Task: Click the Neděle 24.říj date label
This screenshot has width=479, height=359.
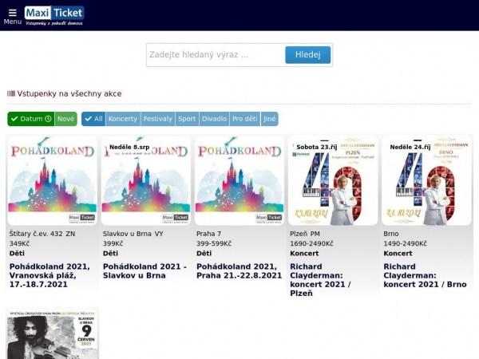Action: click(x=410, y=147)
